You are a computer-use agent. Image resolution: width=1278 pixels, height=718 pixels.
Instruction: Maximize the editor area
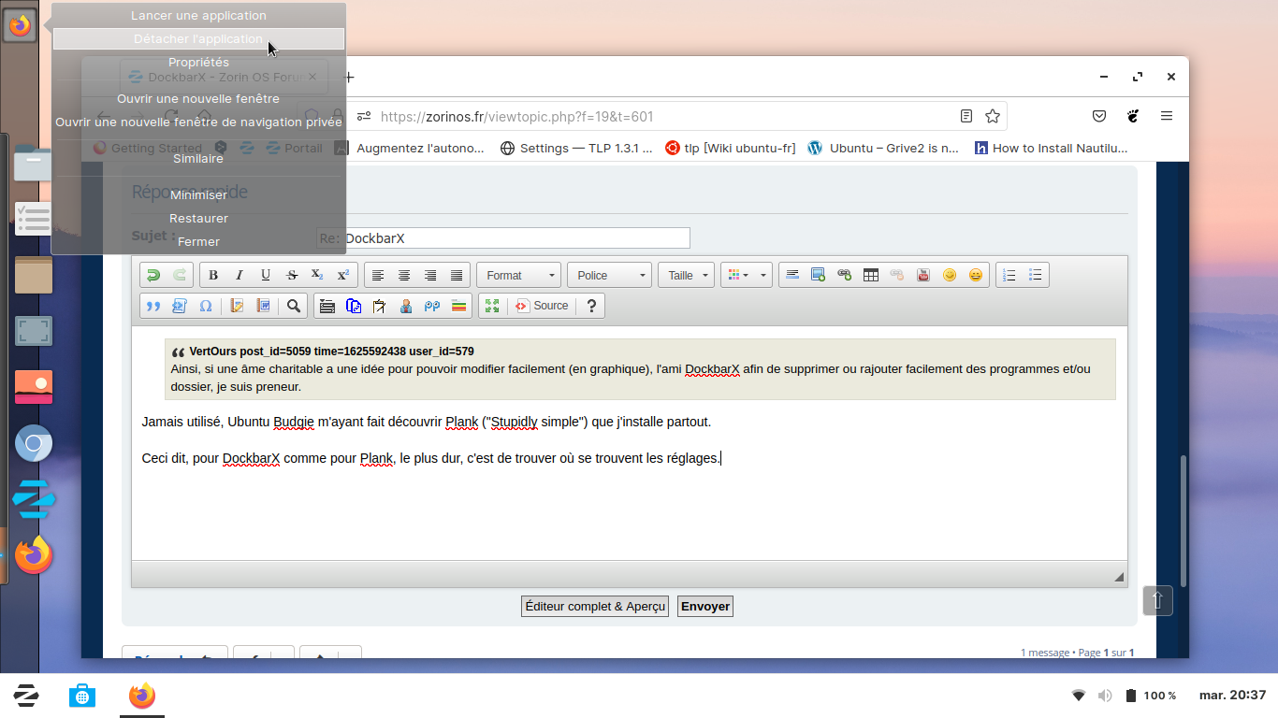(x=492, y=306)
